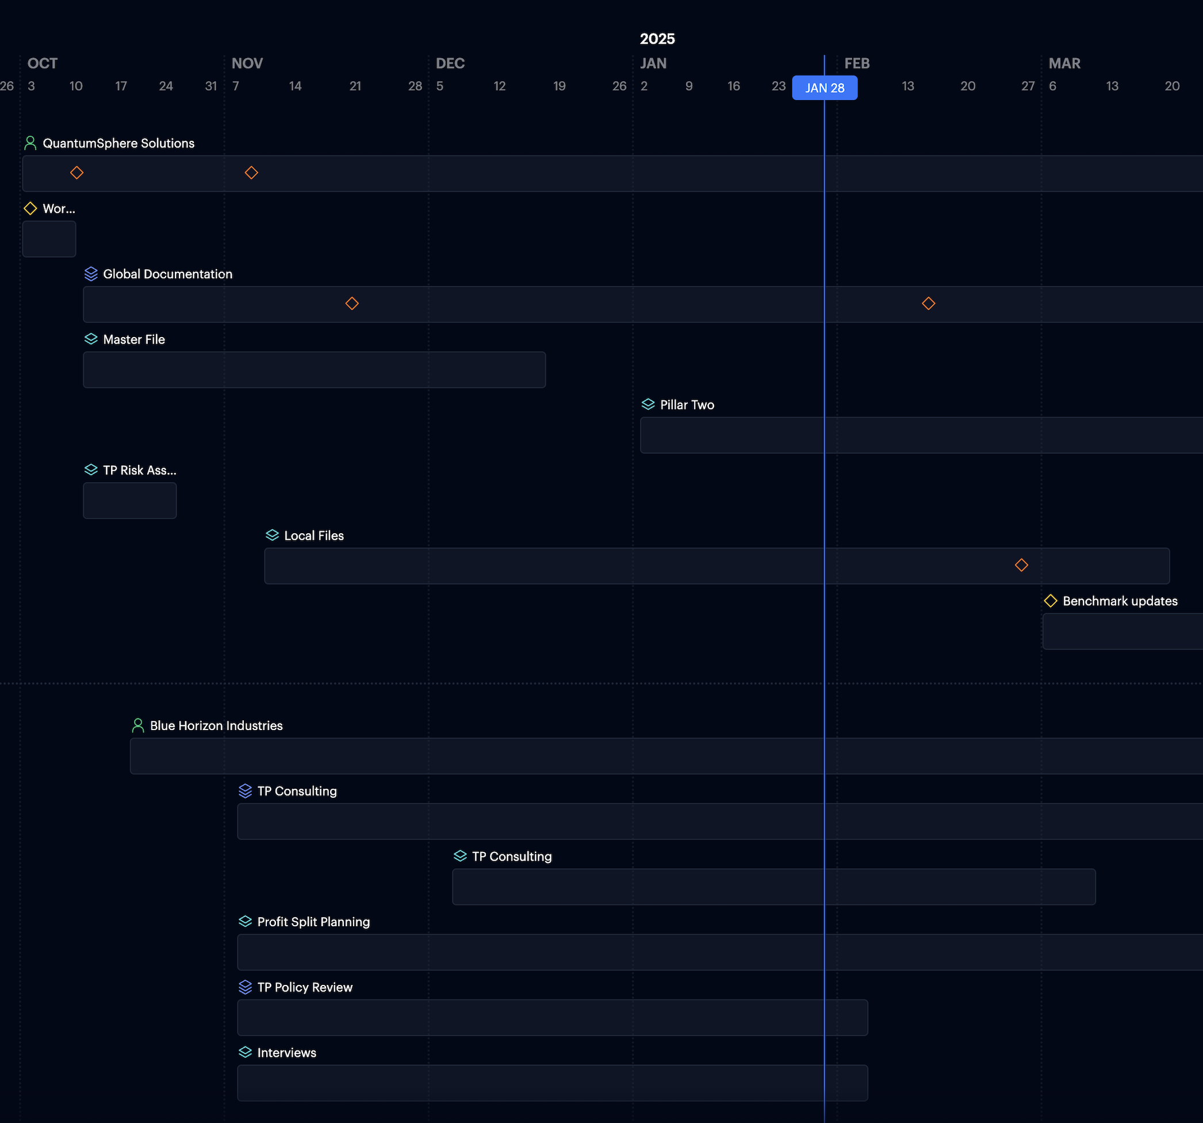Click the purple TP Consulting stacked layers icon

tap(245, 790)
